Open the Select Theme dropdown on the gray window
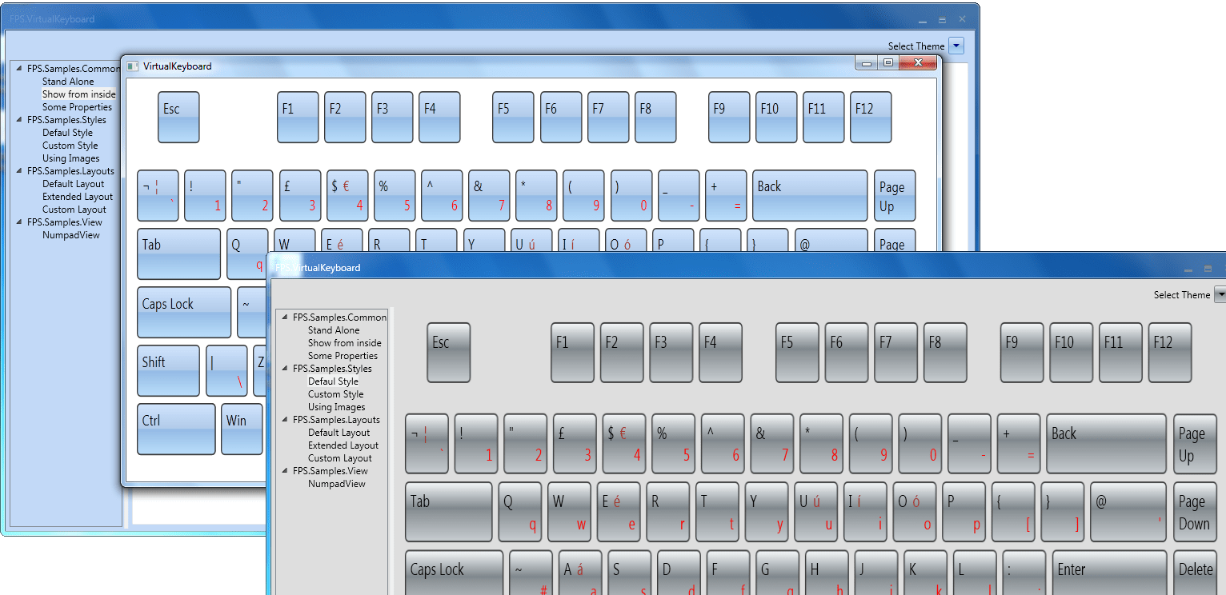1226x595 pixels. [x=1221, y=294]
